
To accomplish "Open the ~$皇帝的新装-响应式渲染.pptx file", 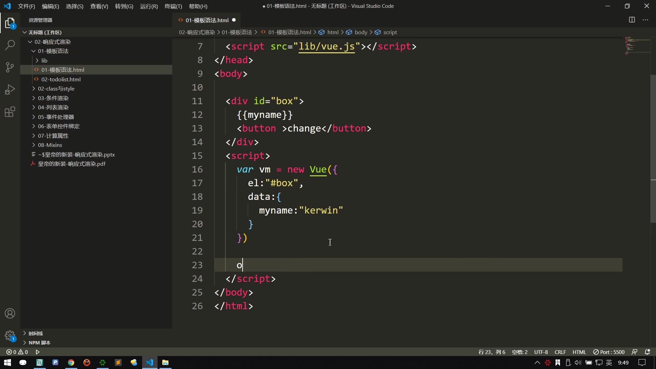I will coord(96,154).
